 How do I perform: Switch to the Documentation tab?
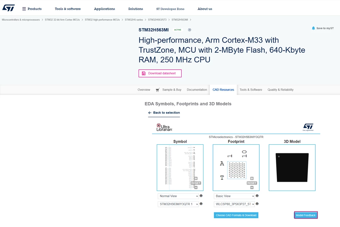197,90
